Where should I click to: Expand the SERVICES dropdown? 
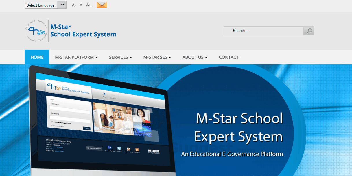pyautogui.click(x=120, y=57)
